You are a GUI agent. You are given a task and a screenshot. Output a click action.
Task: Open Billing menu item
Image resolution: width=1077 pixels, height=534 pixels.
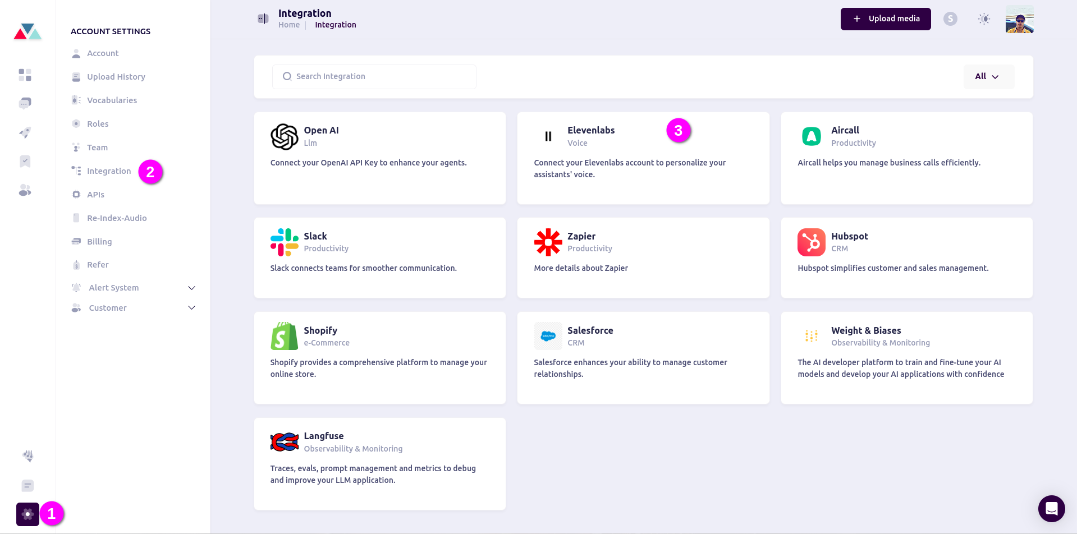tap(99, 242)
